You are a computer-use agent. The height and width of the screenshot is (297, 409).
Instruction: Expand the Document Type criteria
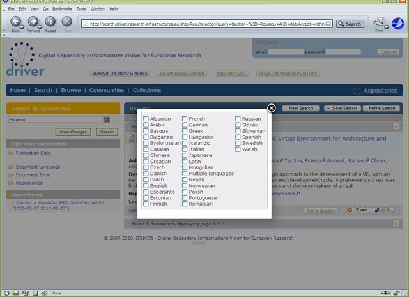pos(33,175)
